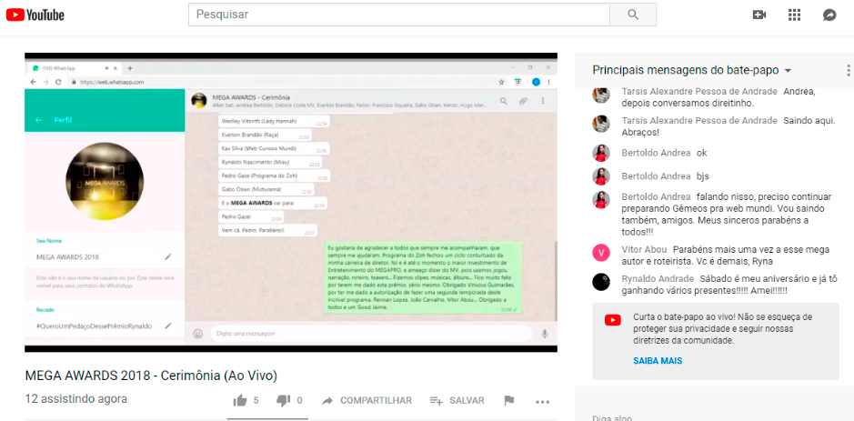The image size is (854, 421).
Task: Like the video with thumbs up
Action: 239,401
